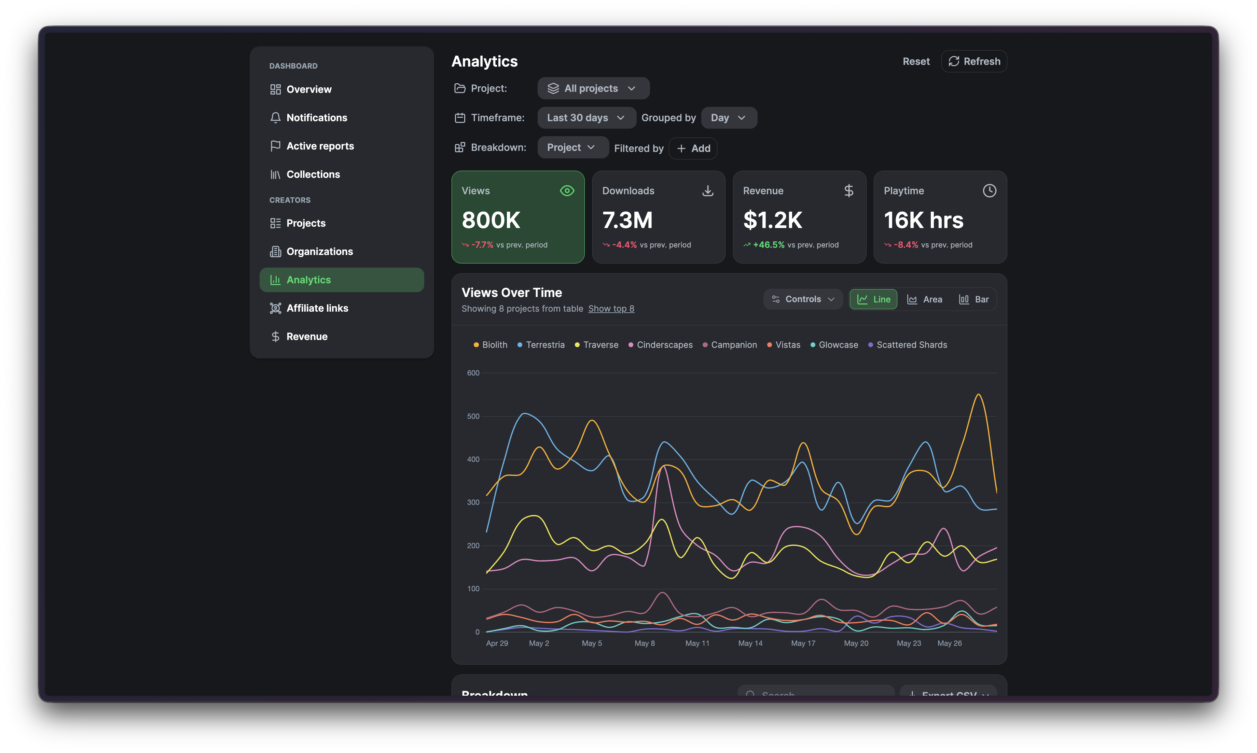Toggle Terrestria legend color dot
The image size is (1257, 753).
tap(519, 345)
